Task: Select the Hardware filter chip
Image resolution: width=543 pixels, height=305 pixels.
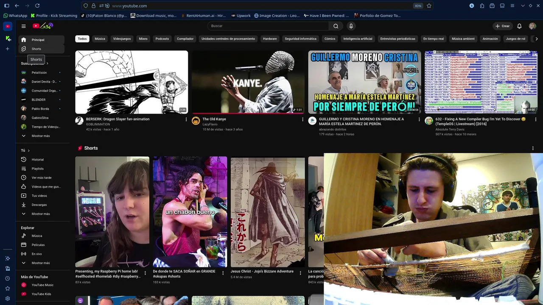Action: click(x=270, y=39)
